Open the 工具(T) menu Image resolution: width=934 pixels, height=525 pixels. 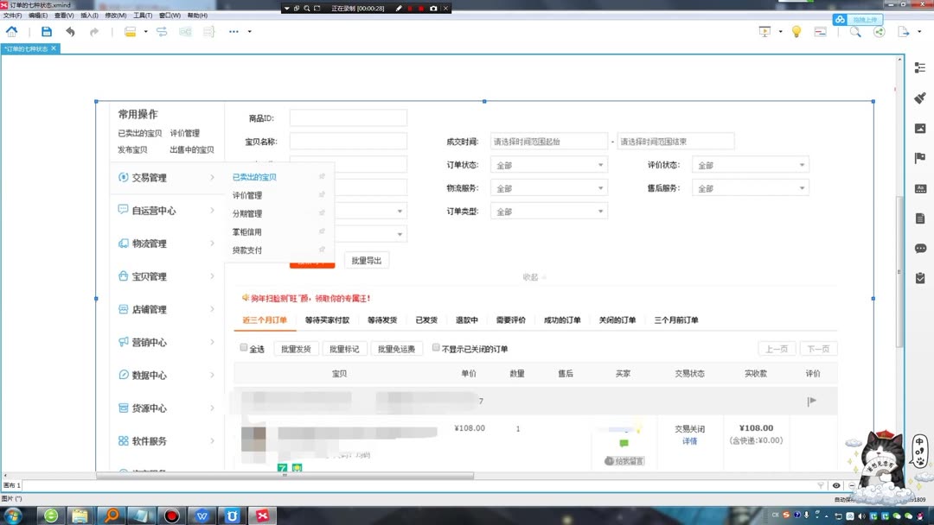click(140, 15)
